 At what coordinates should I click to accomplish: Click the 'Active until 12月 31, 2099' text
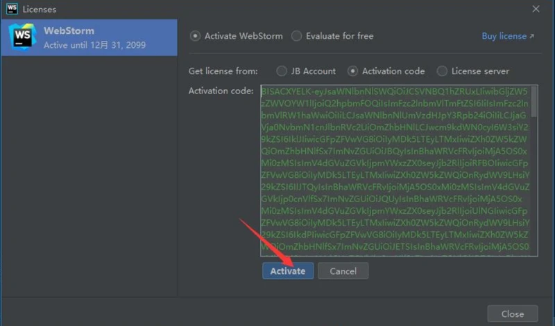pyautogui.click(x=94, y=45)
